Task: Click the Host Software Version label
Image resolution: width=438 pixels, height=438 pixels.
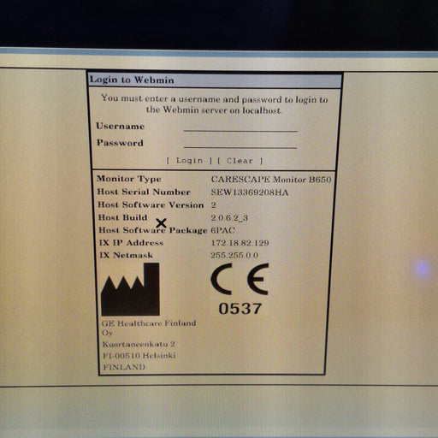Action: coord(151,205)
